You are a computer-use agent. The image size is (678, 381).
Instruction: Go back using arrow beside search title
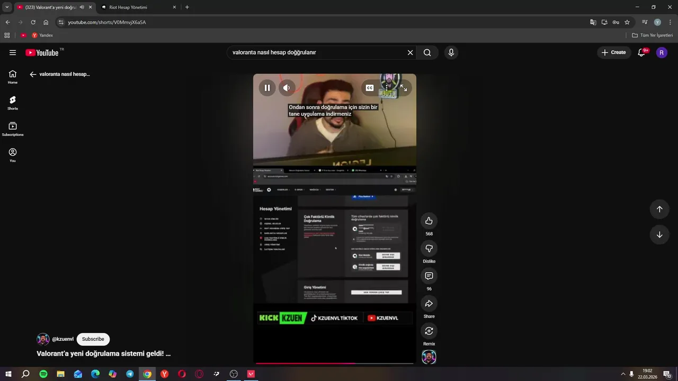(33, 74)
